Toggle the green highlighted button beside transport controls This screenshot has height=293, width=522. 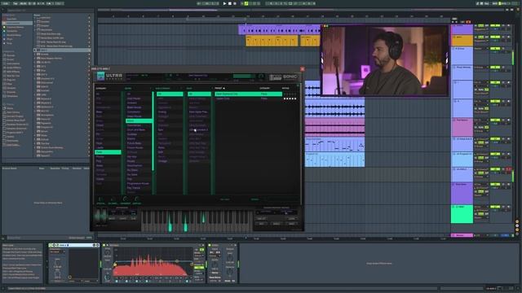pos(246,3)
